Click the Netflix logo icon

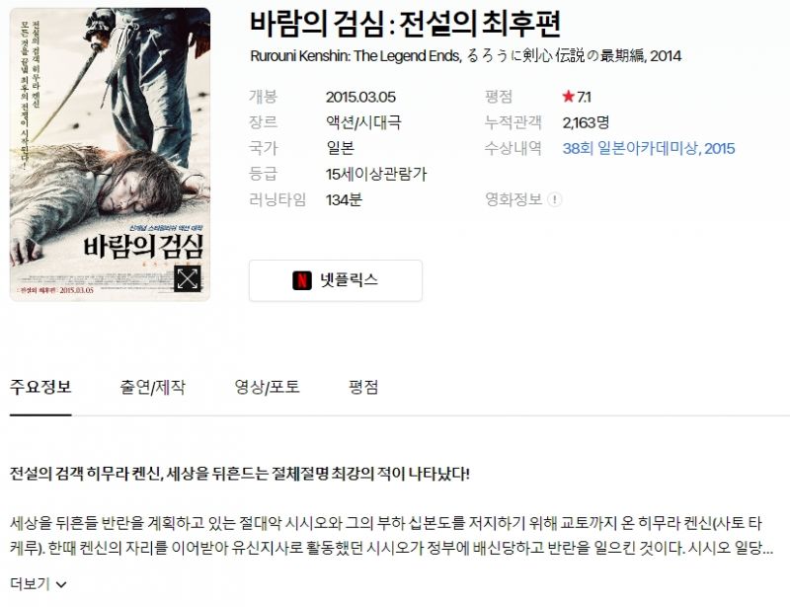tap(302, 280)
